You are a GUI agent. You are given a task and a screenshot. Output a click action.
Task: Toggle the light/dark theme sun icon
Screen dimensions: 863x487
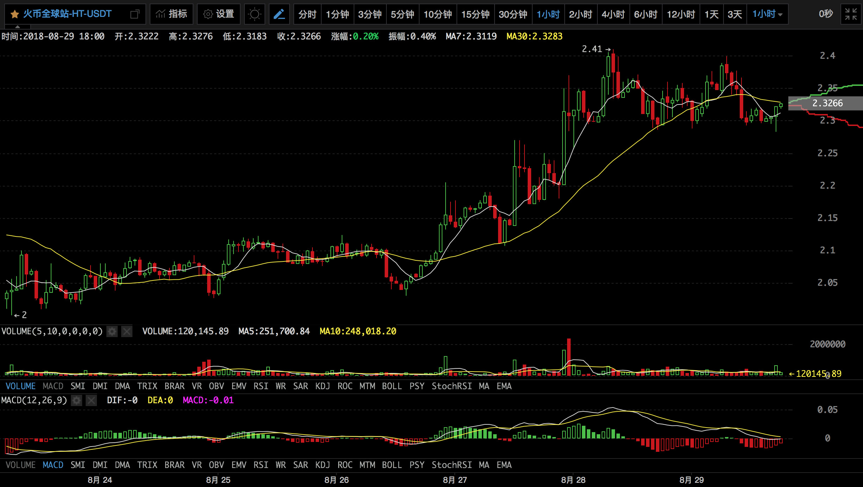(x=254, y=14)
